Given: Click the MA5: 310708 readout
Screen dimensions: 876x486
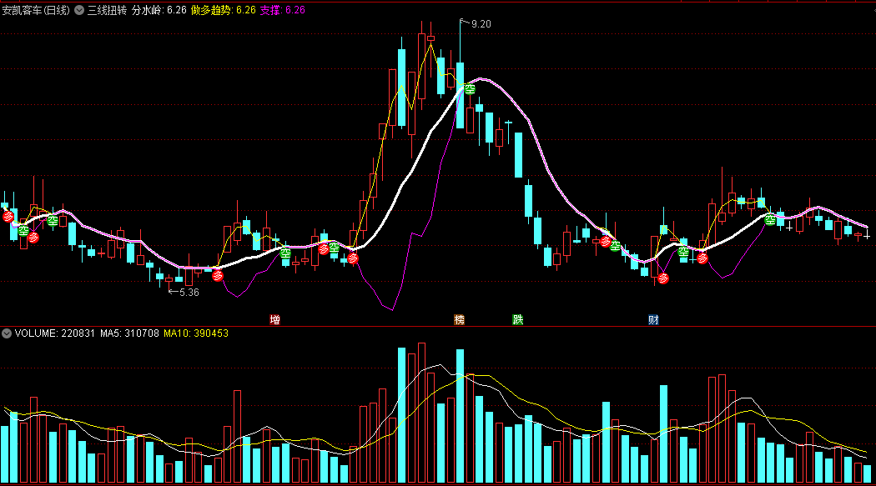Looking at the screenshot, I should pyautogui.click(x=129, y=333).
